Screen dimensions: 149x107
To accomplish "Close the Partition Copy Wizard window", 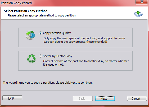I will coord(142,2).
